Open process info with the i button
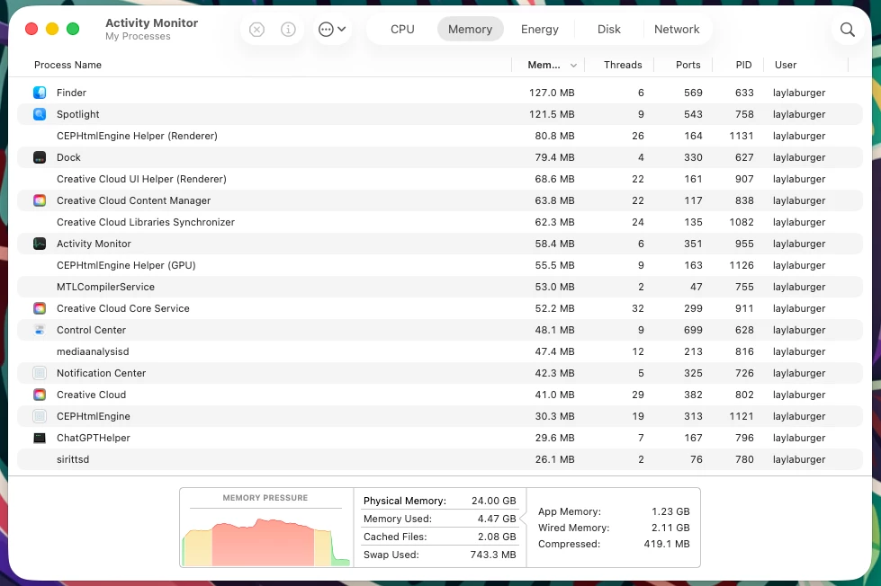 (288, 29)
